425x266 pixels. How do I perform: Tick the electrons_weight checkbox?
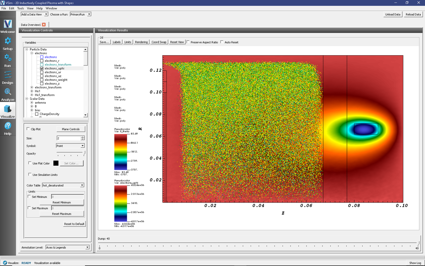coord(42,80)
